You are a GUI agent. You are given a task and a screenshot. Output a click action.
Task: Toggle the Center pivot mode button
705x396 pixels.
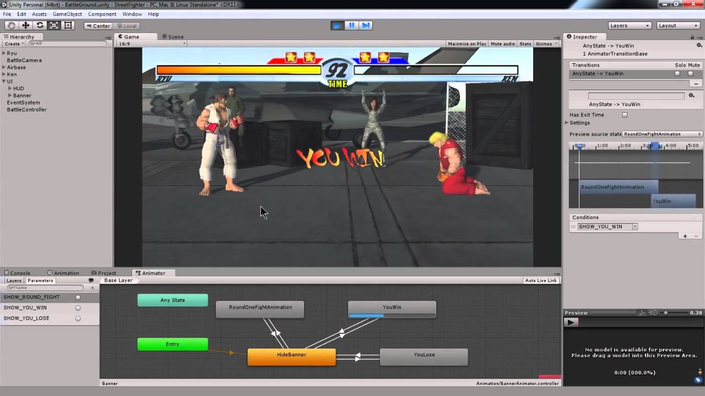click(x=97, y=25)
